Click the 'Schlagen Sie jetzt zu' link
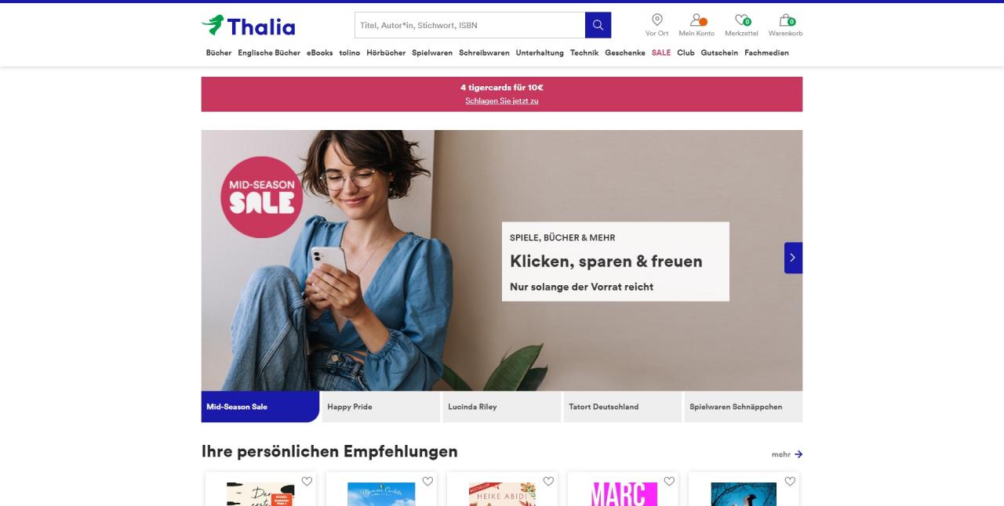The height and width of the screenshot is (506, 1004). pyautogui.click(x=502, y=100)
